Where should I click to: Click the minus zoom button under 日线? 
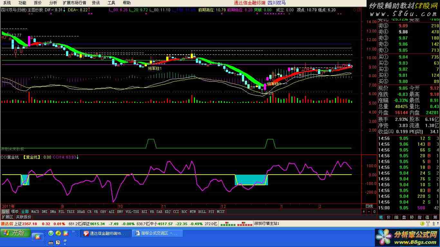(x=369, y=212)
